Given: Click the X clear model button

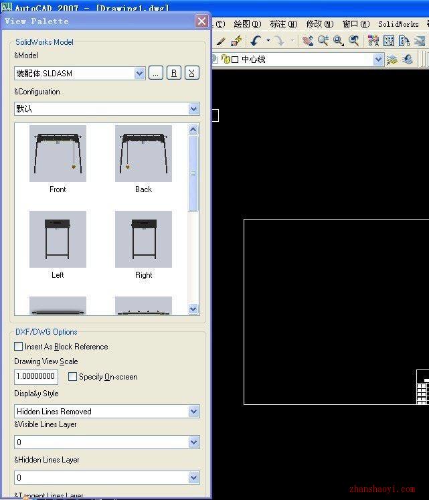Looking at the screenshot, I should 191,73.
